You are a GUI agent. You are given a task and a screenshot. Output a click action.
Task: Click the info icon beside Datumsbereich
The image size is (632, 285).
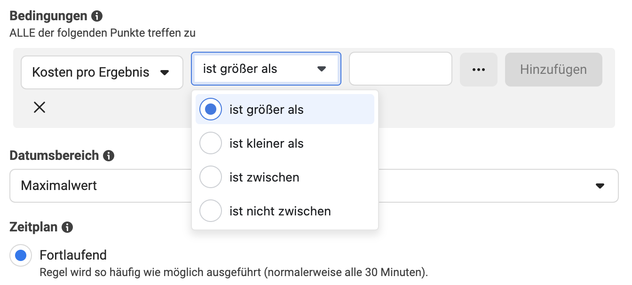coord(109,156)
